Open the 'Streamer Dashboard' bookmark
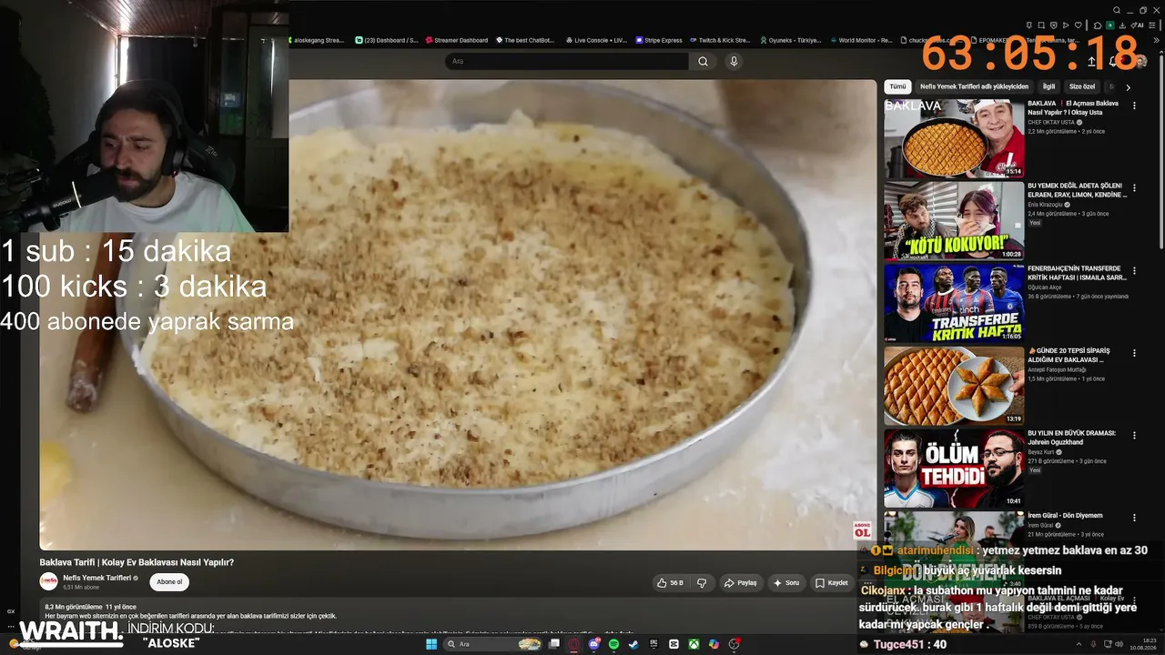This screenshot has height=655, width=1165. point(456,40)
